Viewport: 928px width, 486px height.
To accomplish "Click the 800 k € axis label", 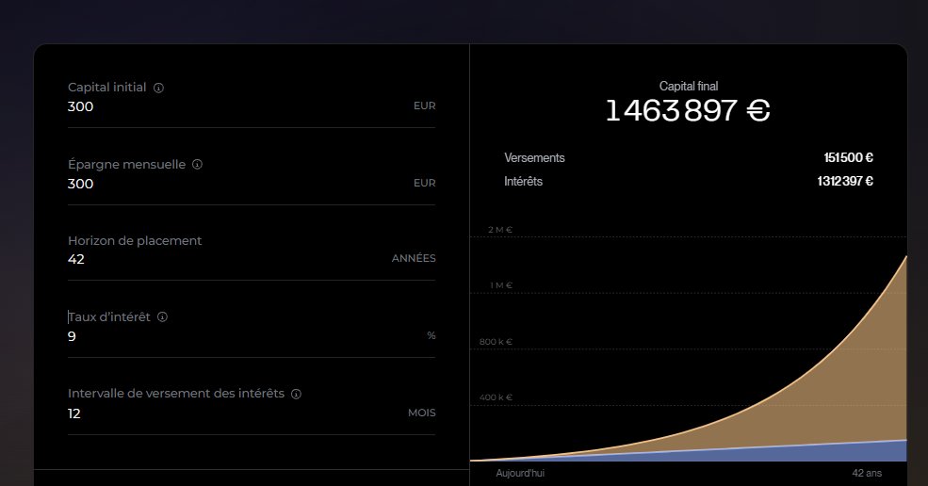I will [496, 342].
